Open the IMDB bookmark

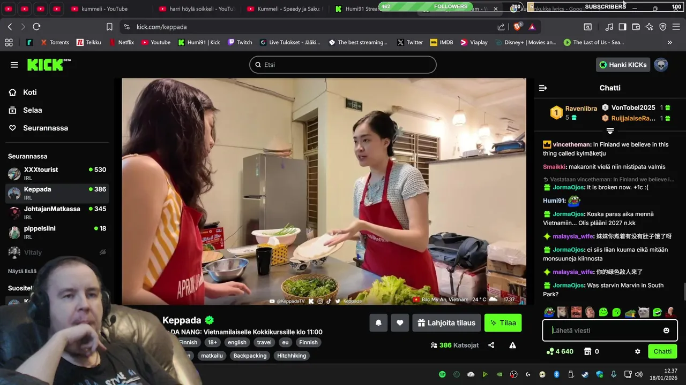[441, 42]
